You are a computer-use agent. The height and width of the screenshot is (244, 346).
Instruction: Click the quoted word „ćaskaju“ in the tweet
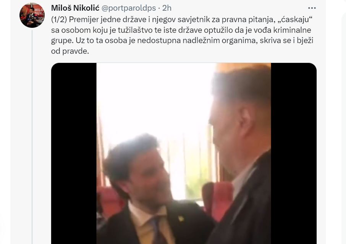tap(294, 19)
